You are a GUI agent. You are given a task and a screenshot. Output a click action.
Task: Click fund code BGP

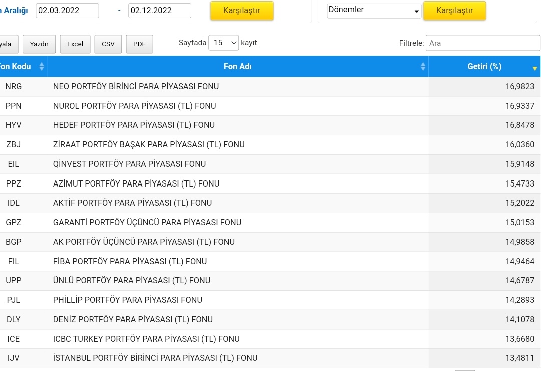click(x=14, y=242)
